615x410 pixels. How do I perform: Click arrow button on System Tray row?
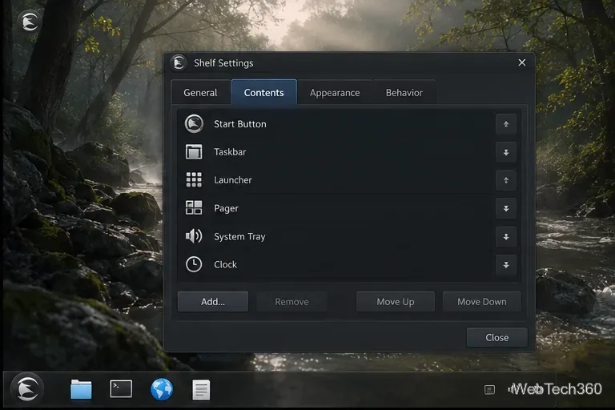[x=506, y=236]
